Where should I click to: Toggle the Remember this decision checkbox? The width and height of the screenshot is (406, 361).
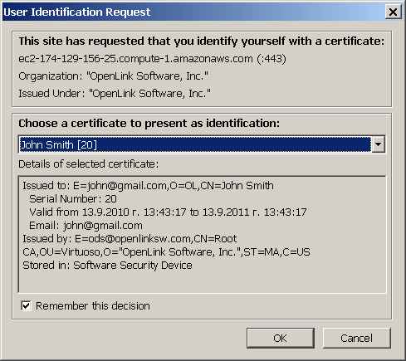pos(26,305)
